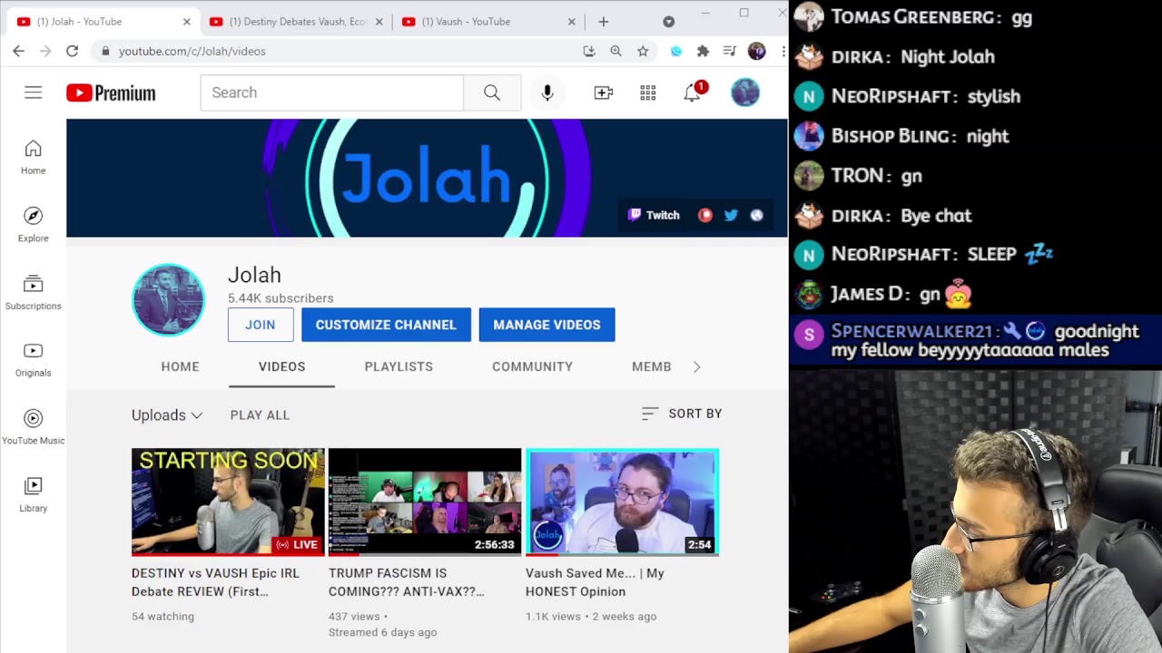Viewport: 1162px width, 653px height.
Task: Select the MEMB tab
Action: (x=652, y=366)
